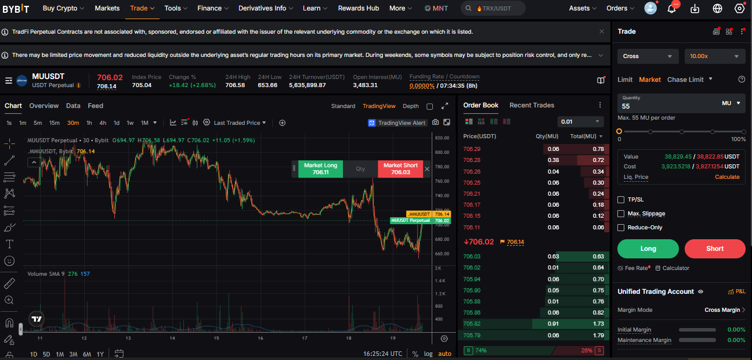This screenshot has width=752, height=360.
Task: Open user profile avatar
Action: 650,8
